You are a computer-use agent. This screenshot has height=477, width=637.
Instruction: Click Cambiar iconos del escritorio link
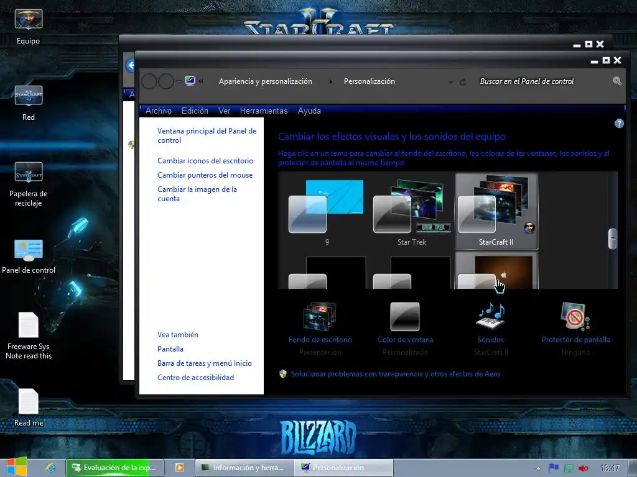click(205, 161)
